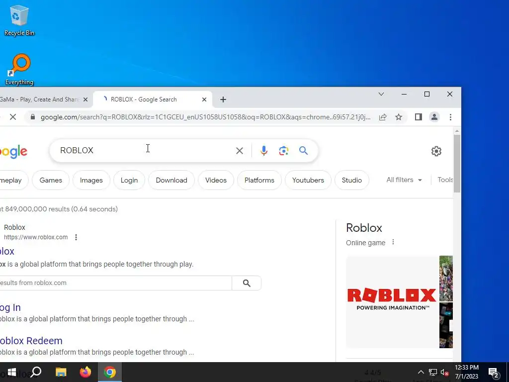The image size is (509, 382).
Task: Open the Log In sitelink
Action: [10, 307]
